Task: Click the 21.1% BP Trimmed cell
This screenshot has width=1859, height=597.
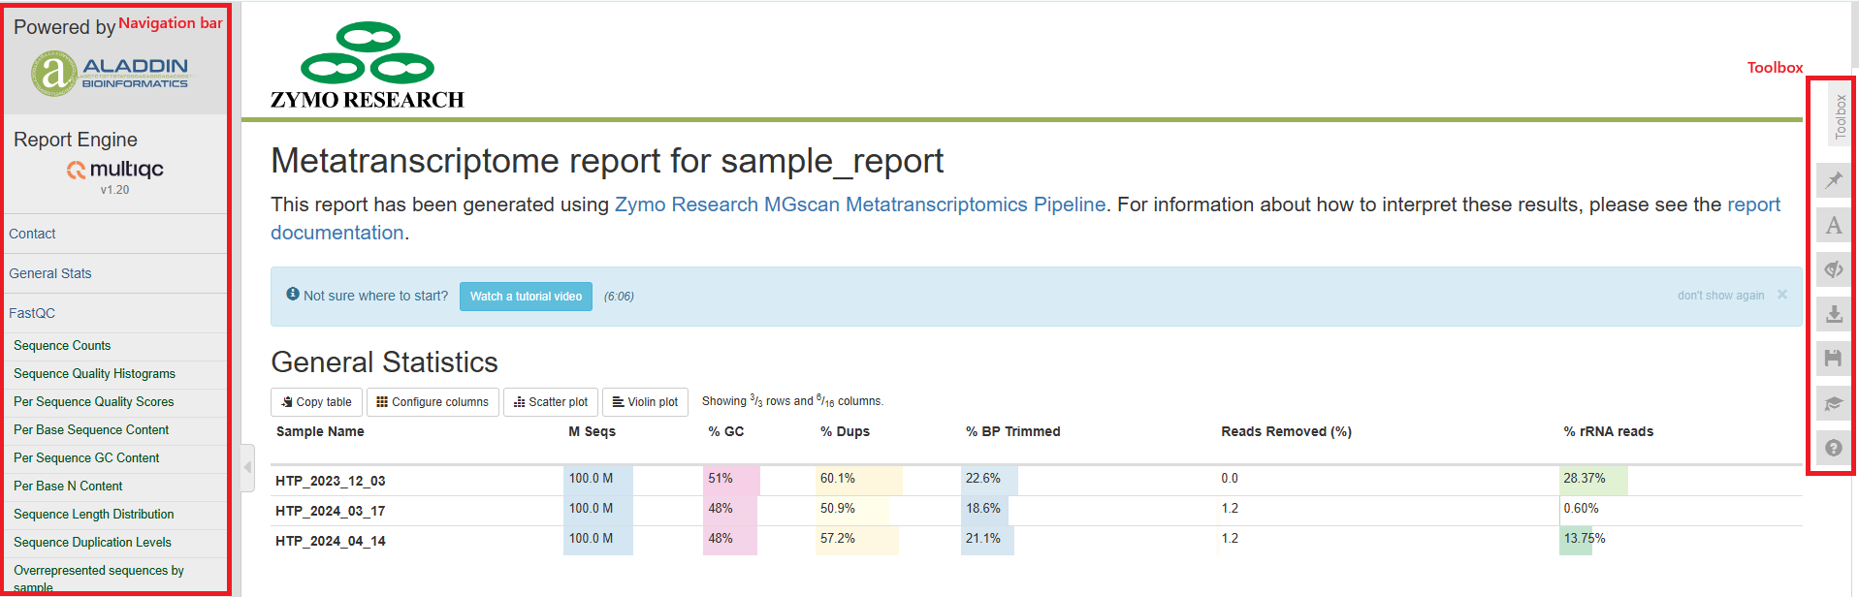Action: [x=987, y=539]
